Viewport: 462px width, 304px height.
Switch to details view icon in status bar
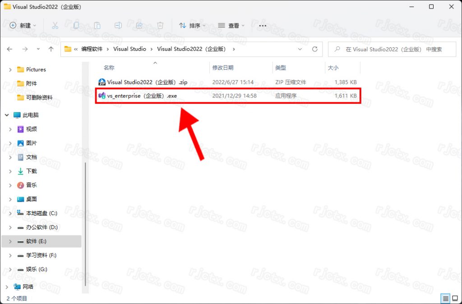coord(446,299)
